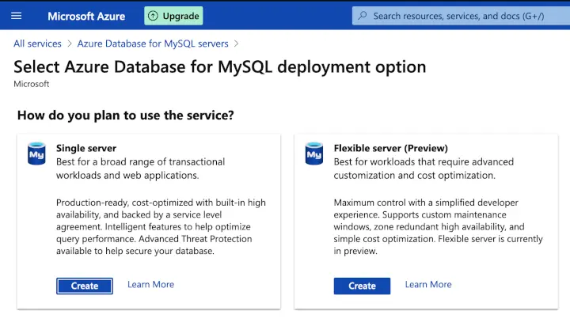Click the Microsoft Azure home title
Image resolution: width=570 pixels, height=326 pixels.
tap(86, 16)
